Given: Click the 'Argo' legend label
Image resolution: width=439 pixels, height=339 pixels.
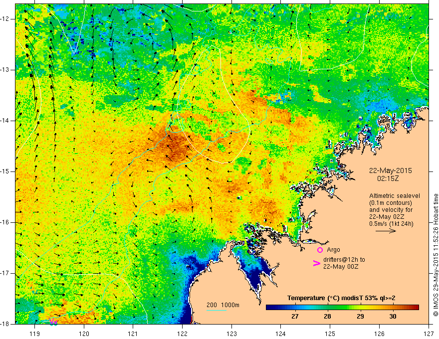Looking at the screenshot, I should (x=333, y=250).
